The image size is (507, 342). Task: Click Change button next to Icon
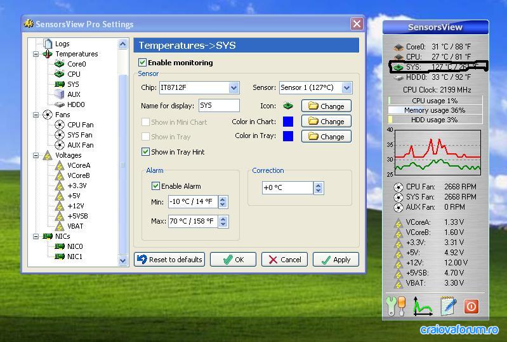coord(326,106)
